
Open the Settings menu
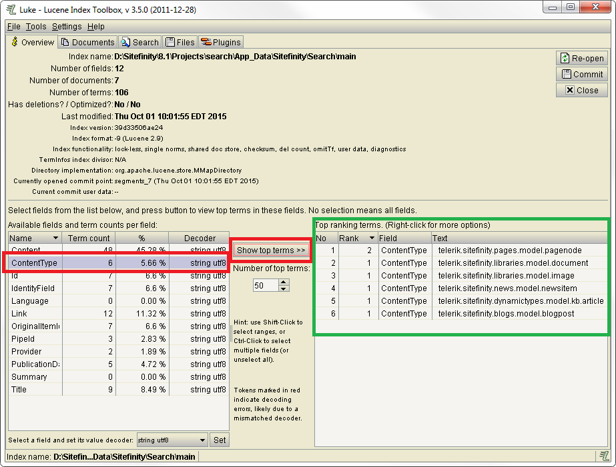67,27
